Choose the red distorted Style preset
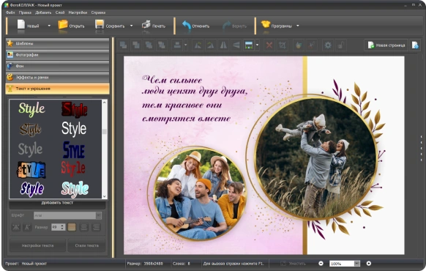The width and height of the screenshot is (426, 271). pos(73,168)
